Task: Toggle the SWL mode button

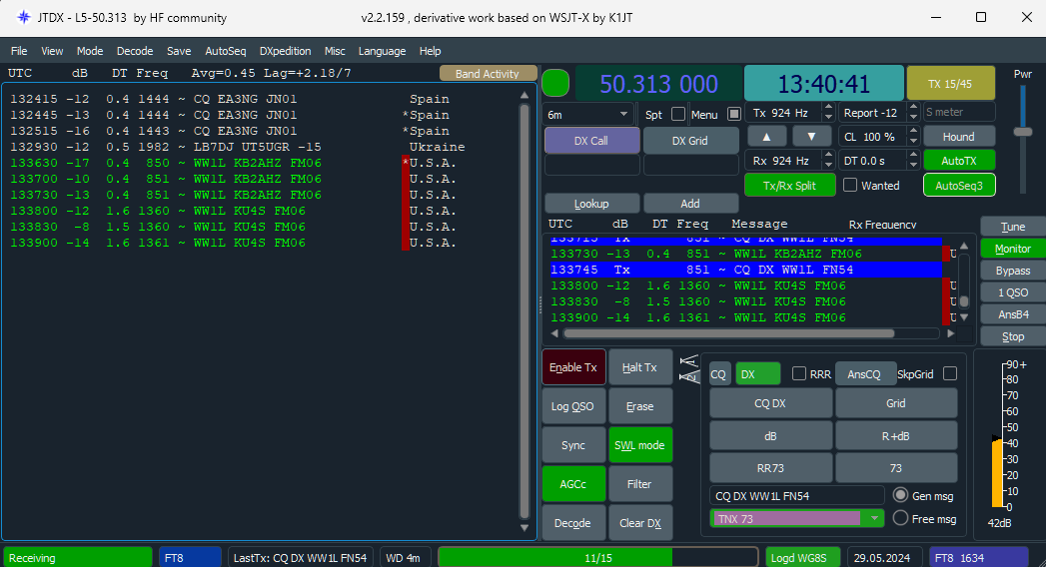Action: pos(639,445)
